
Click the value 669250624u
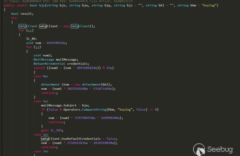pyautogui.click(x=56, y=43)
